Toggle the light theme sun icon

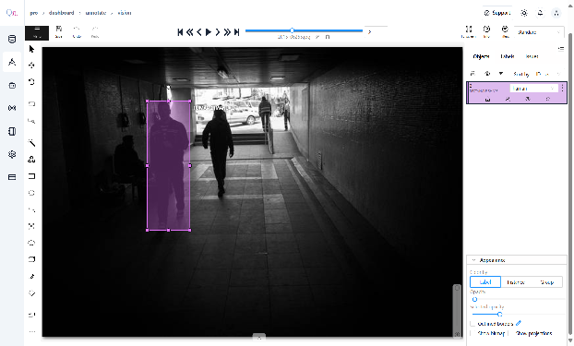click(524, 13)
